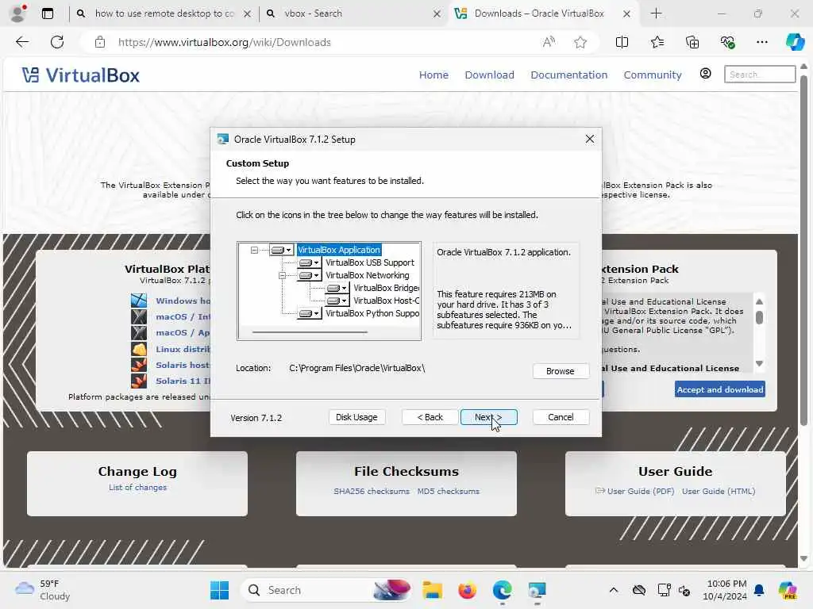The height and width of the screenshot is (609, 813).
Task: Switch to the remote desktop search tab
Action: [165, 13]
